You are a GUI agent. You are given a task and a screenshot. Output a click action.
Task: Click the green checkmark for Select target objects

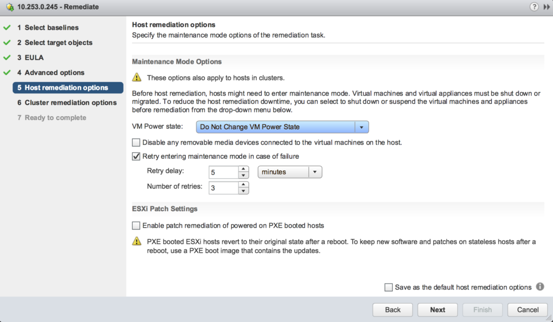tap(6, 43)
